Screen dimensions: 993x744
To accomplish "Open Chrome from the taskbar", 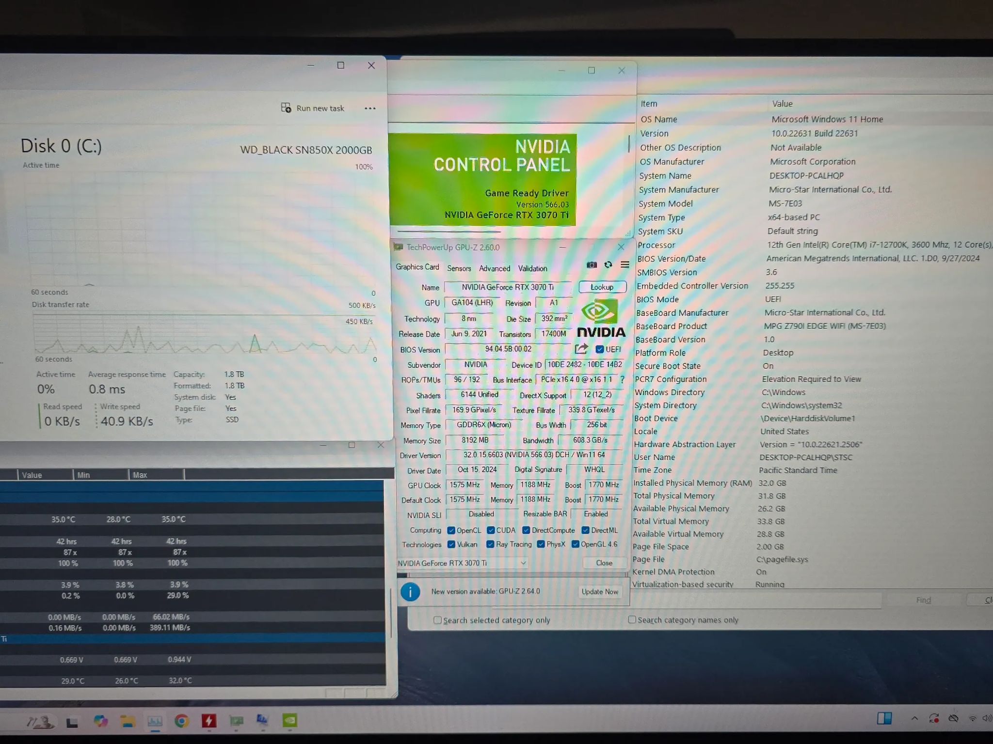I will coord(182,721).
